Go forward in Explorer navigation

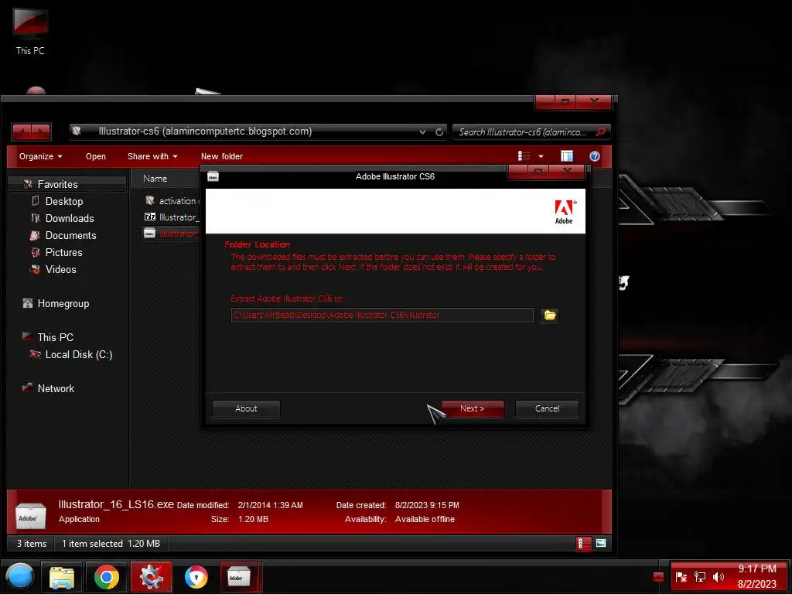pos(41,131)
